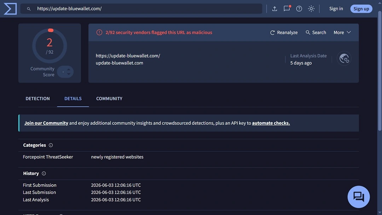
Task: Select the update-bluewallet.com domain text
Action: tap(120, 63)
